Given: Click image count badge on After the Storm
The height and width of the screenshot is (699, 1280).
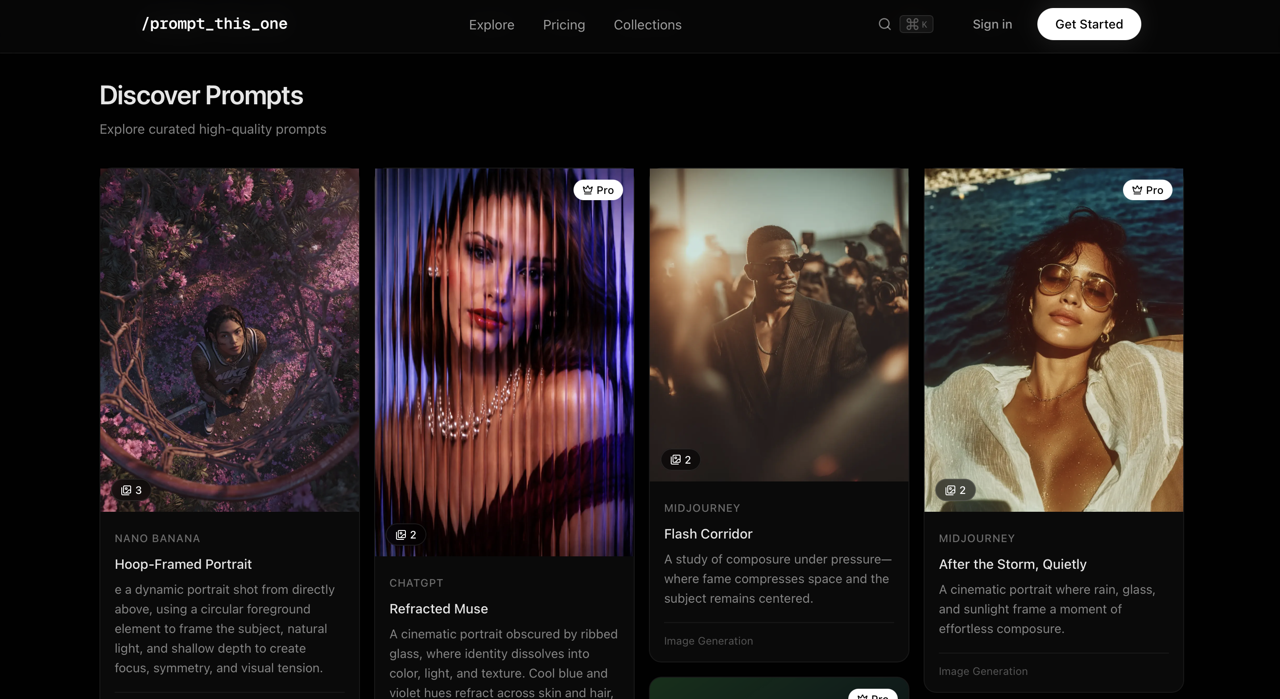Looking at the screenshot, I should coord(955,490).
